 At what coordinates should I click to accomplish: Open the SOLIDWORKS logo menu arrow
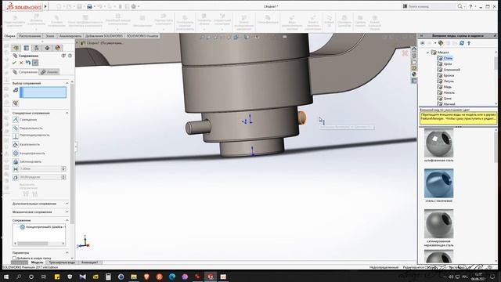45,6
